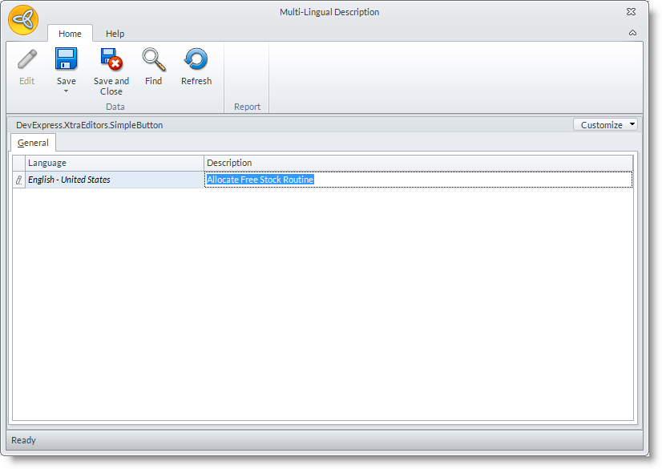Open the Customize dropdown
The image size is (662, 469).
(x=606, y=125)
